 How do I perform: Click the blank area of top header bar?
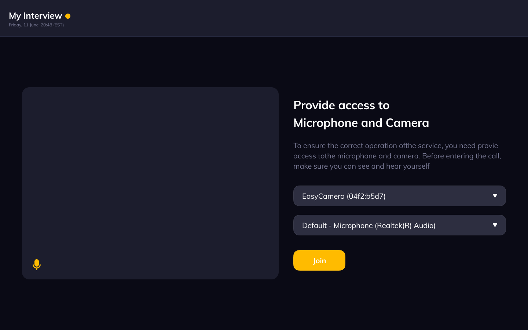[293, 18]
